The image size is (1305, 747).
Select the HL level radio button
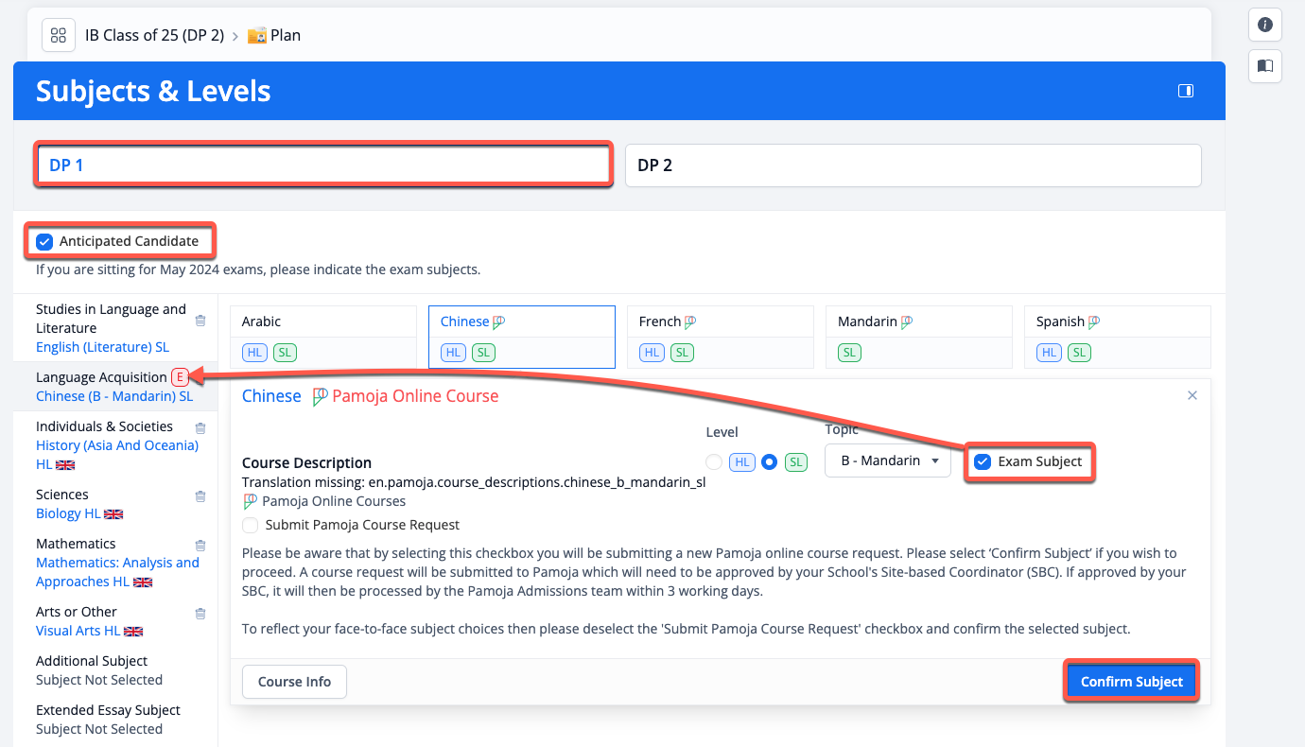point(714,462)
